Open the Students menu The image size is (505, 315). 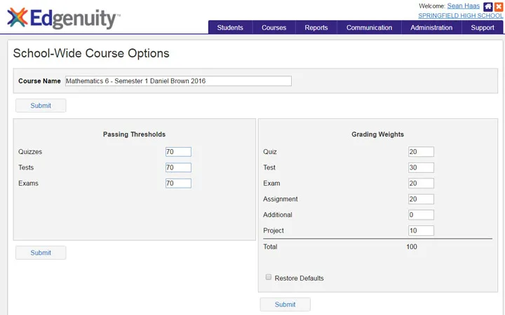tap(230, 28)
